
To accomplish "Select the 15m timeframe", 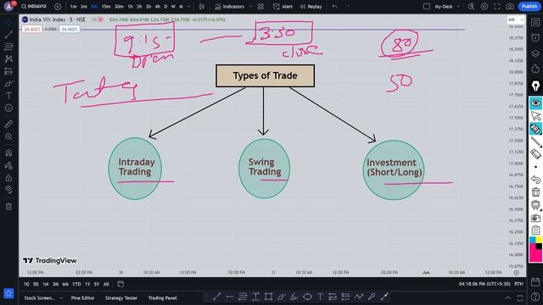I will tap(106, 7).
